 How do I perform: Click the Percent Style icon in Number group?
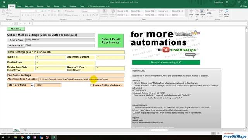88,15
